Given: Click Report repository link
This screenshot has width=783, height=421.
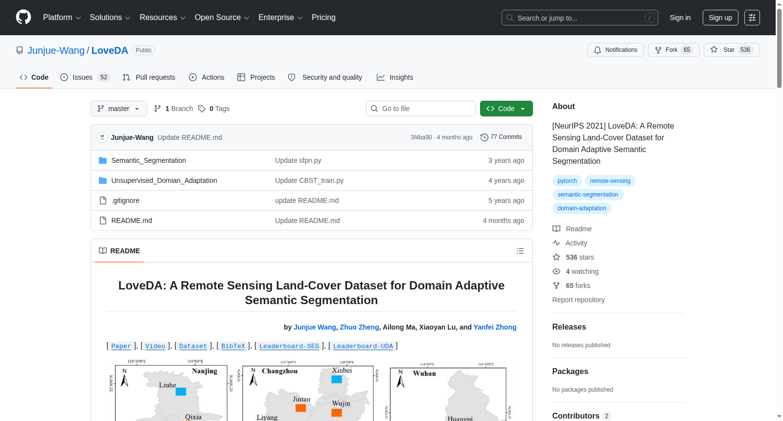Looking at the screenshot, I should pyautogui.click(x=578, y=300).
